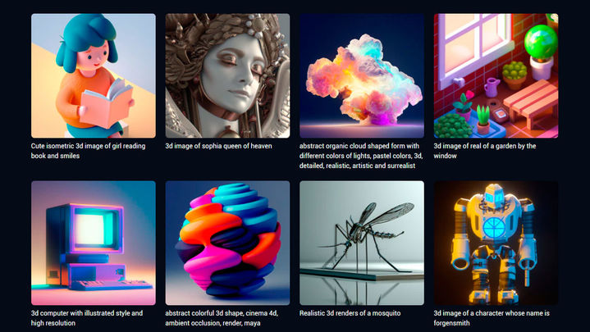This screenshot has width=590, height=332.
Task: Click the glowing screen of the retro computer
Action: tap(93, 227)
